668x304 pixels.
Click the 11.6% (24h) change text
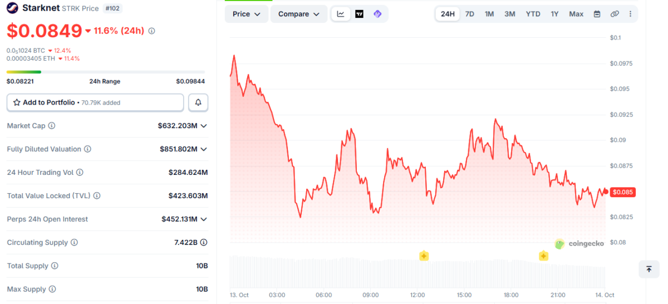pyautogui.click(x=120, y=31)
